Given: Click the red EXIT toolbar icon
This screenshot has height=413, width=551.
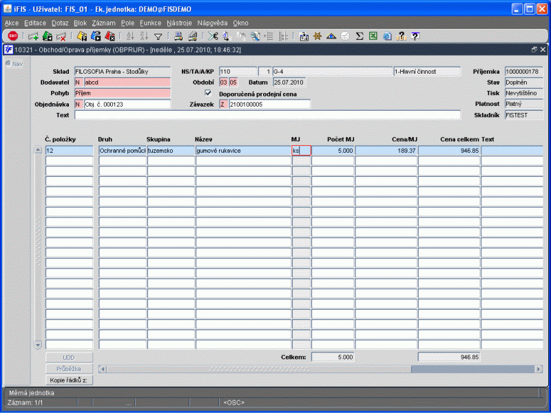Looking at the screenshot, I should [12, 36].
